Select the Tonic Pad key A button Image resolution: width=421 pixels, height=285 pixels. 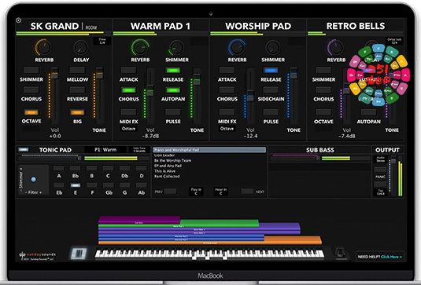click(x=58, y=169)
